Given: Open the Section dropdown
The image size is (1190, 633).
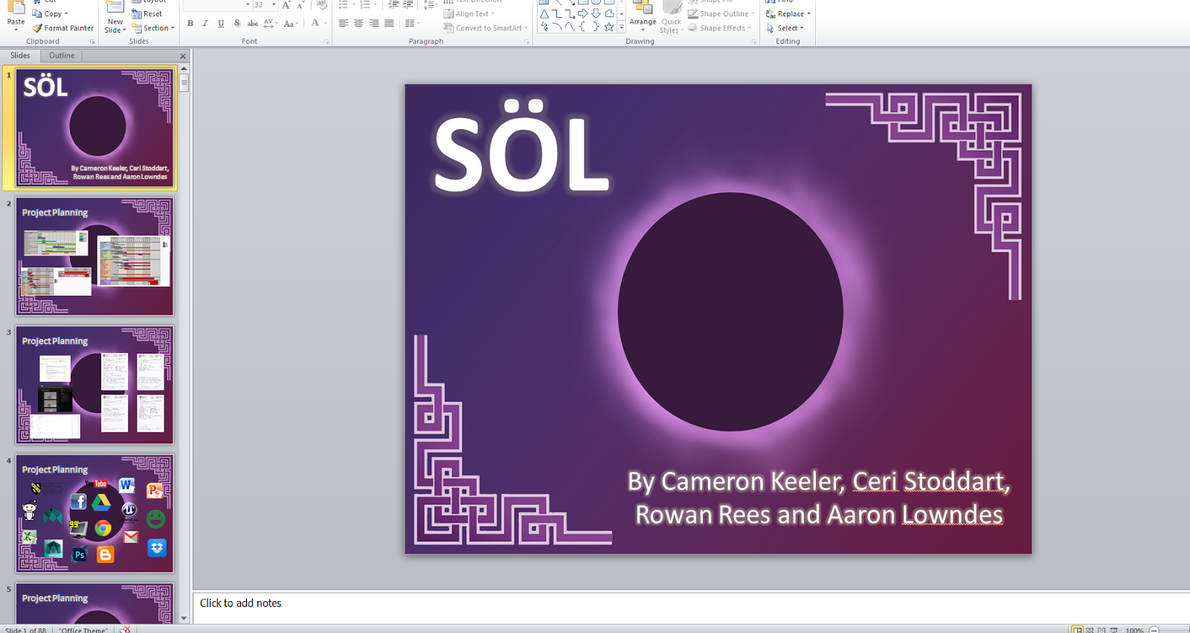Looking at the screenshot, I should tap(153, 28).
